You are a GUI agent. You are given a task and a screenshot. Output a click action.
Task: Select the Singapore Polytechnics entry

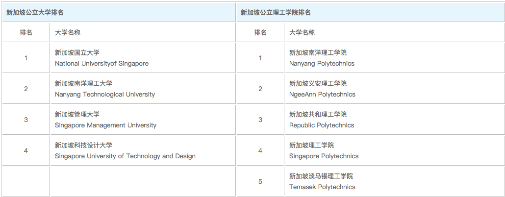click(x=324, y=156)
